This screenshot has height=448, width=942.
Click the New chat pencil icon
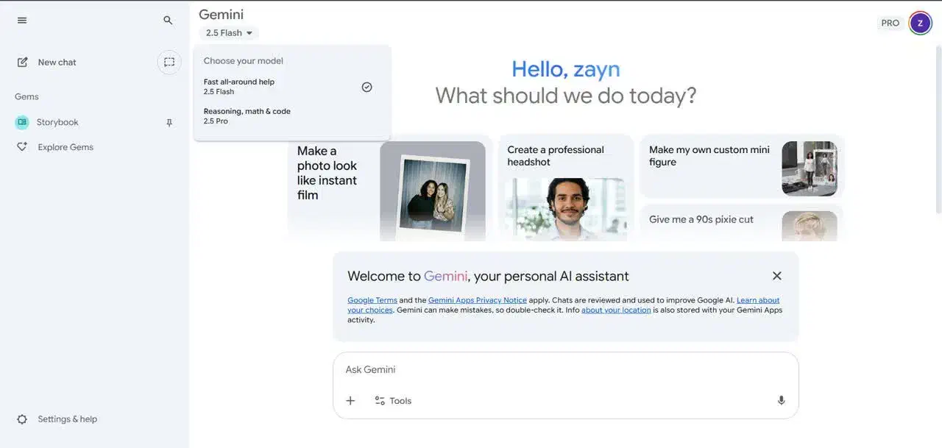point(23,63)
